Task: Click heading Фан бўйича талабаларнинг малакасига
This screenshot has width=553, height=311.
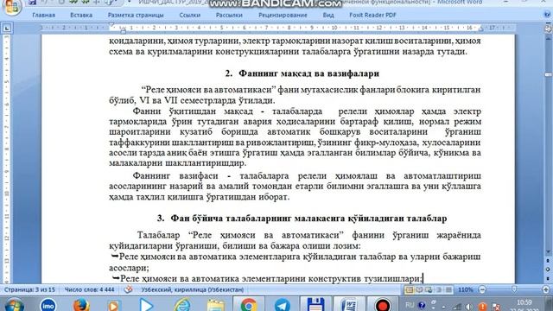Action: (308, 219)
